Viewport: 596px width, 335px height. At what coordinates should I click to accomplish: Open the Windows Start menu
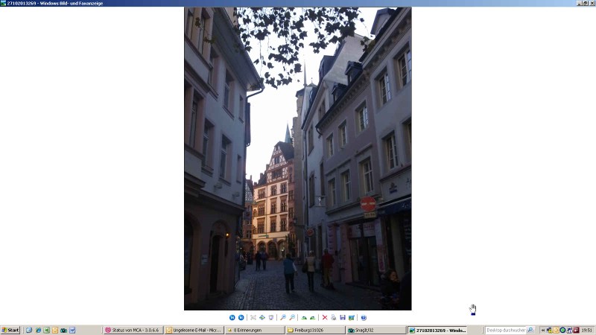click(x=10, y=330)
